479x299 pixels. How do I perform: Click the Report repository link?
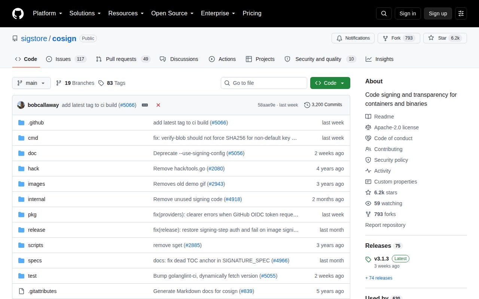pos(385,225)
